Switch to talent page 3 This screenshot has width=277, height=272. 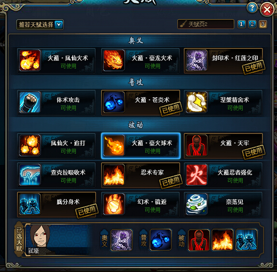263,24
